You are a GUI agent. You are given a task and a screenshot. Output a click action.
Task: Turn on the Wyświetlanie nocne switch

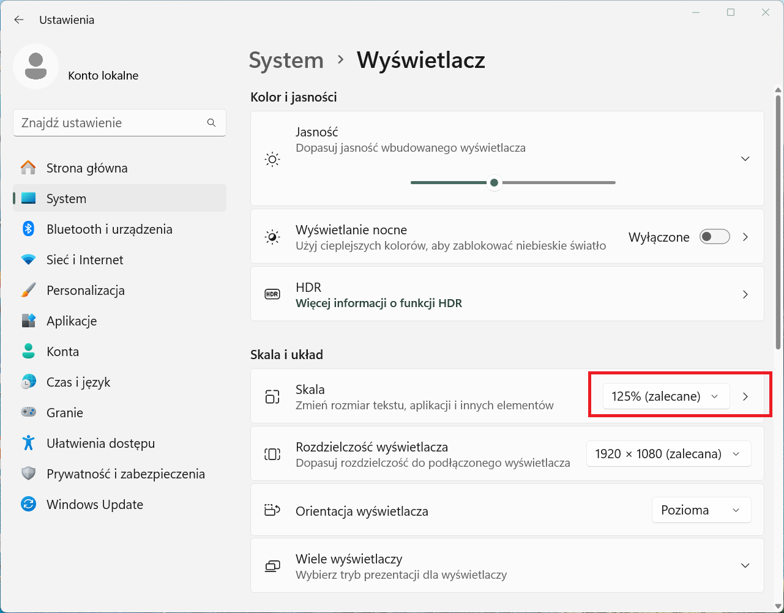[715, 237]
